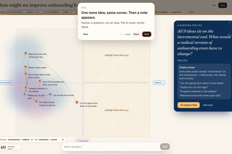
Task: Click the Add button beside thought input
Action: click(165, 147)
